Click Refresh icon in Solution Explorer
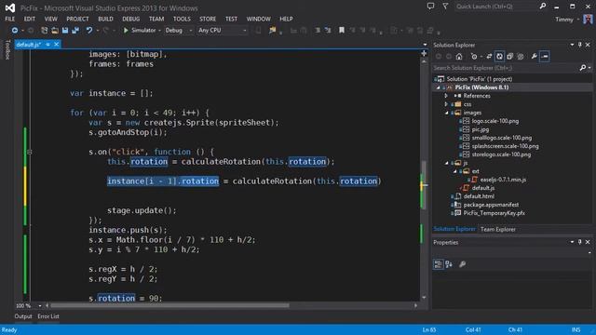Viewport: 596px width, 335px height. coord(499,57)
